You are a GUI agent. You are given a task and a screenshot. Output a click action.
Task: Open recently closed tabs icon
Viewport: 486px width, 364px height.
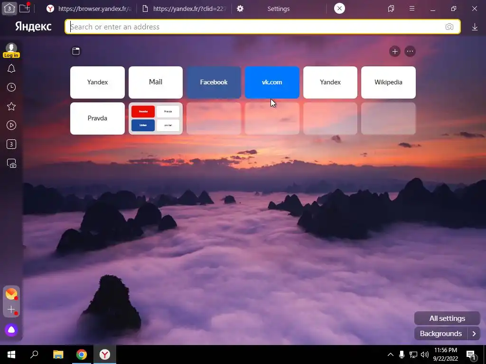pyautogui.click(x=76, y=51)
